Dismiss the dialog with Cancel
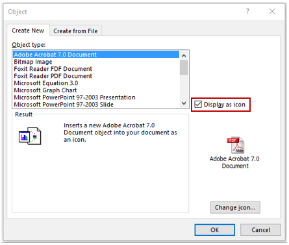The height and width of the screenshot is (245, 289). (260, 230)
